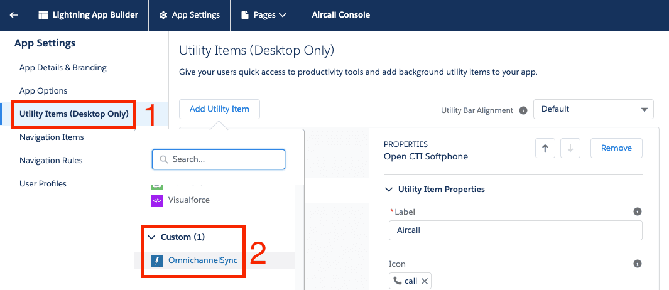Move utility item down with arrow
The width and height of the screenshot is (669, 290).
[x=570, y=148]
